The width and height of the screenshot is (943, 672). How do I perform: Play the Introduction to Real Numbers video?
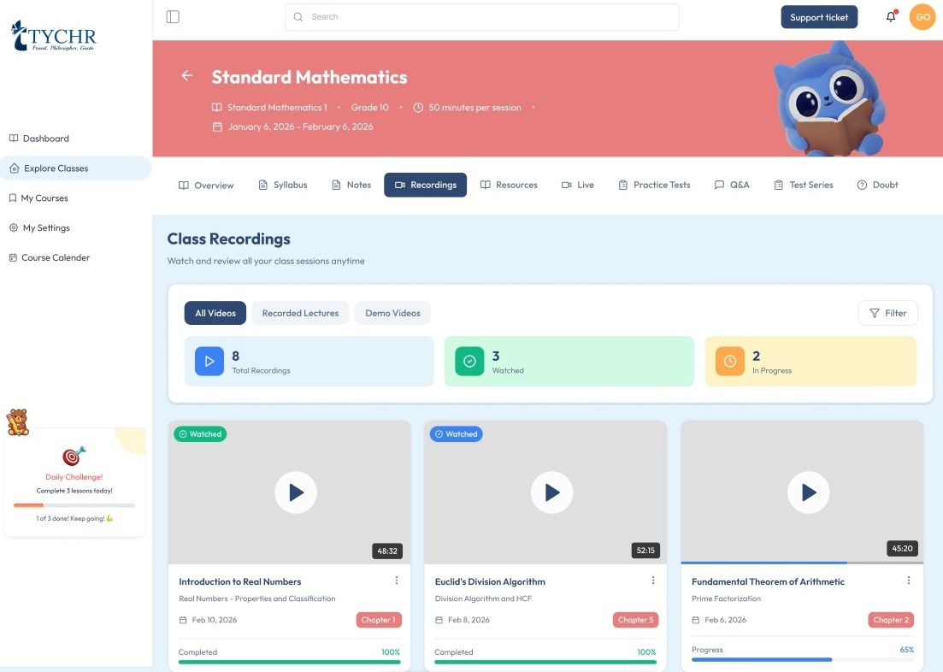[x=296, y=492]
